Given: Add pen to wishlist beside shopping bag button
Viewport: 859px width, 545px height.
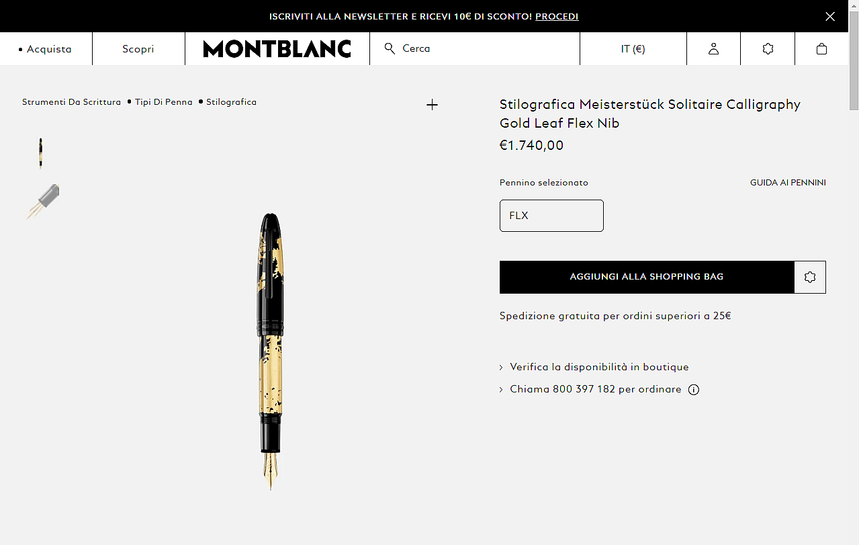Looking at the screenshot, I should click(810, 277).
